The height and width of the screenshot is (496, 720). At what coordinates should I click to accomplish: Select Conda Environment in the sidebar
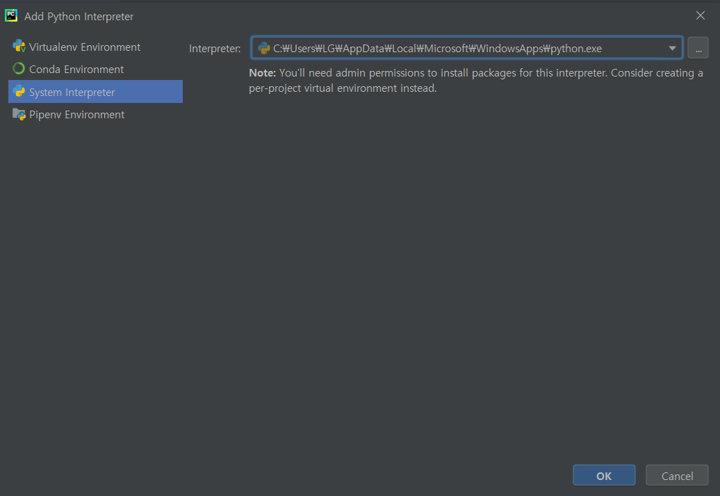(95, 70)
